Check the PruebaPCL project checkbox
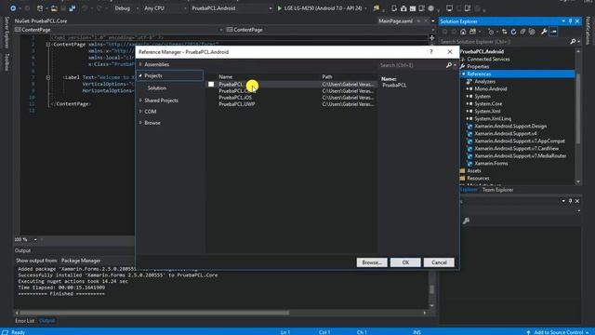 coord(211,85)
